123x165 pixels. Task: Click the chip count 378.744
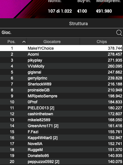tap(115, 48)
